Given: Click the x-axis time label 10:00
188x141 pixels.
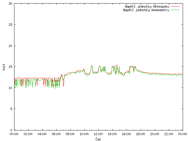Looking at the screenshot, I should coord(84,134).
